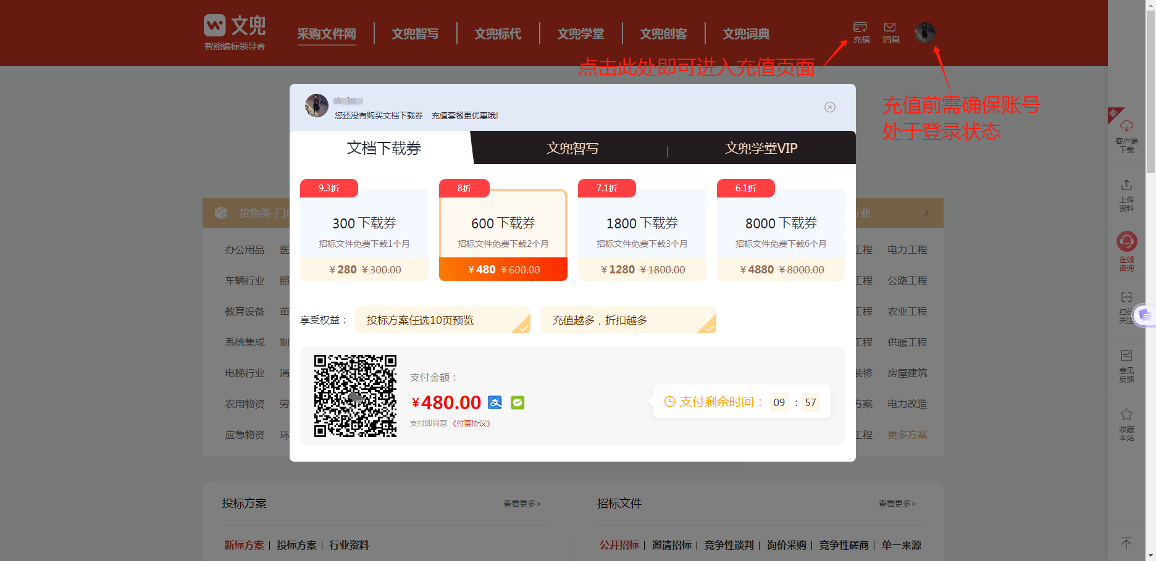Image resolution: width=1156 pixels, height=561 pixels.
Task: Click 教育设备 category link
Action: 245,311
